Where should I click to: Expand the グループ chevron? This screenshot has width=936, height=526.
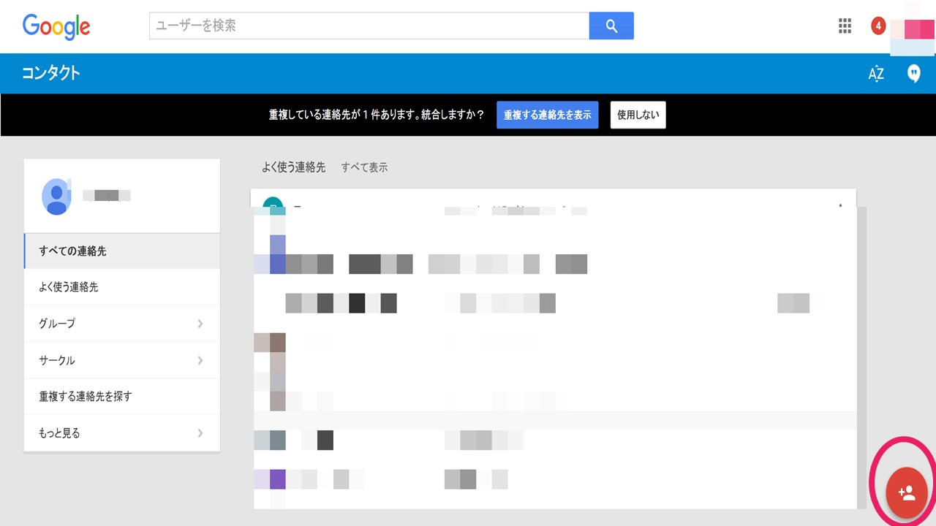pos(200,324)
